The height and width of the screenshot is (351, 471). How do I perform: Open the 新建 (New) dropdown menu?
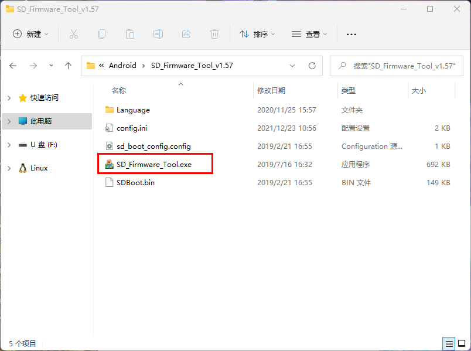click(31, 34)
